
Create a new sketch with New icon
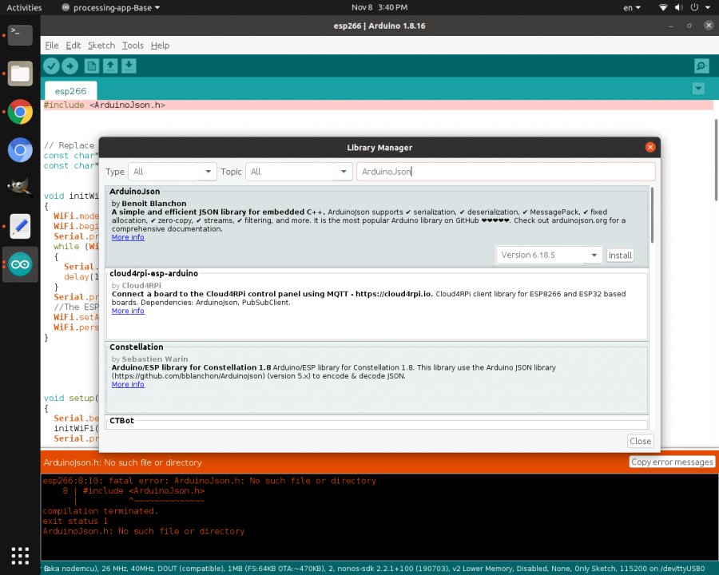tap(92, 66)
